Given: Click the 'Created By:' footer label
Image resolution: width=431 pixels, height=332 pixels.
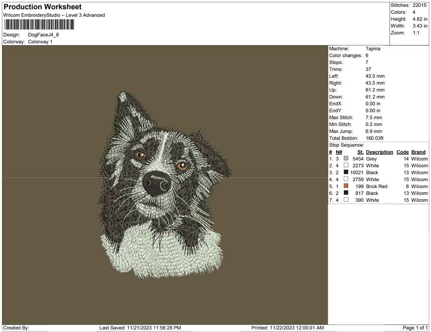Looking at the screenshot, I should (x=16, y=328).
